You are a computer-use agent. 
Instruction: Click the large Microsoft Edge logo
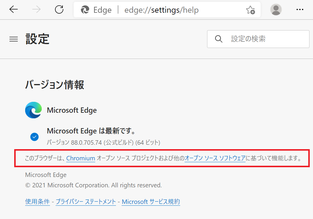click(33, 110)
